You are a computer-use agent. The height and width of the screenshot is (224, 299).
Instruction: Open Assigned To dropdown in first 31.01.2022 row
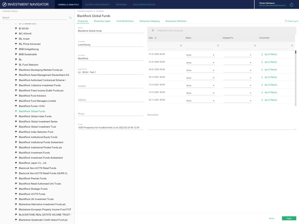pos(238,55)
